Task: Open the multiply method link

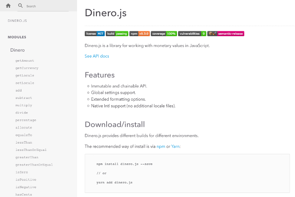Action: [24, 105]
